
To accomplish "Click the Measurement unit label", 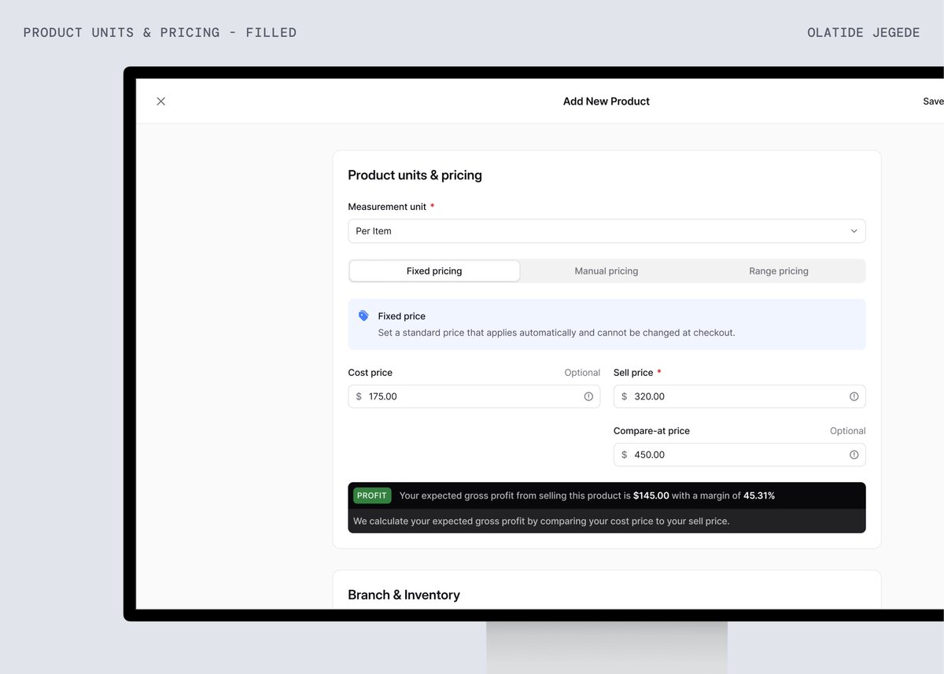I will tap(387, 207).
